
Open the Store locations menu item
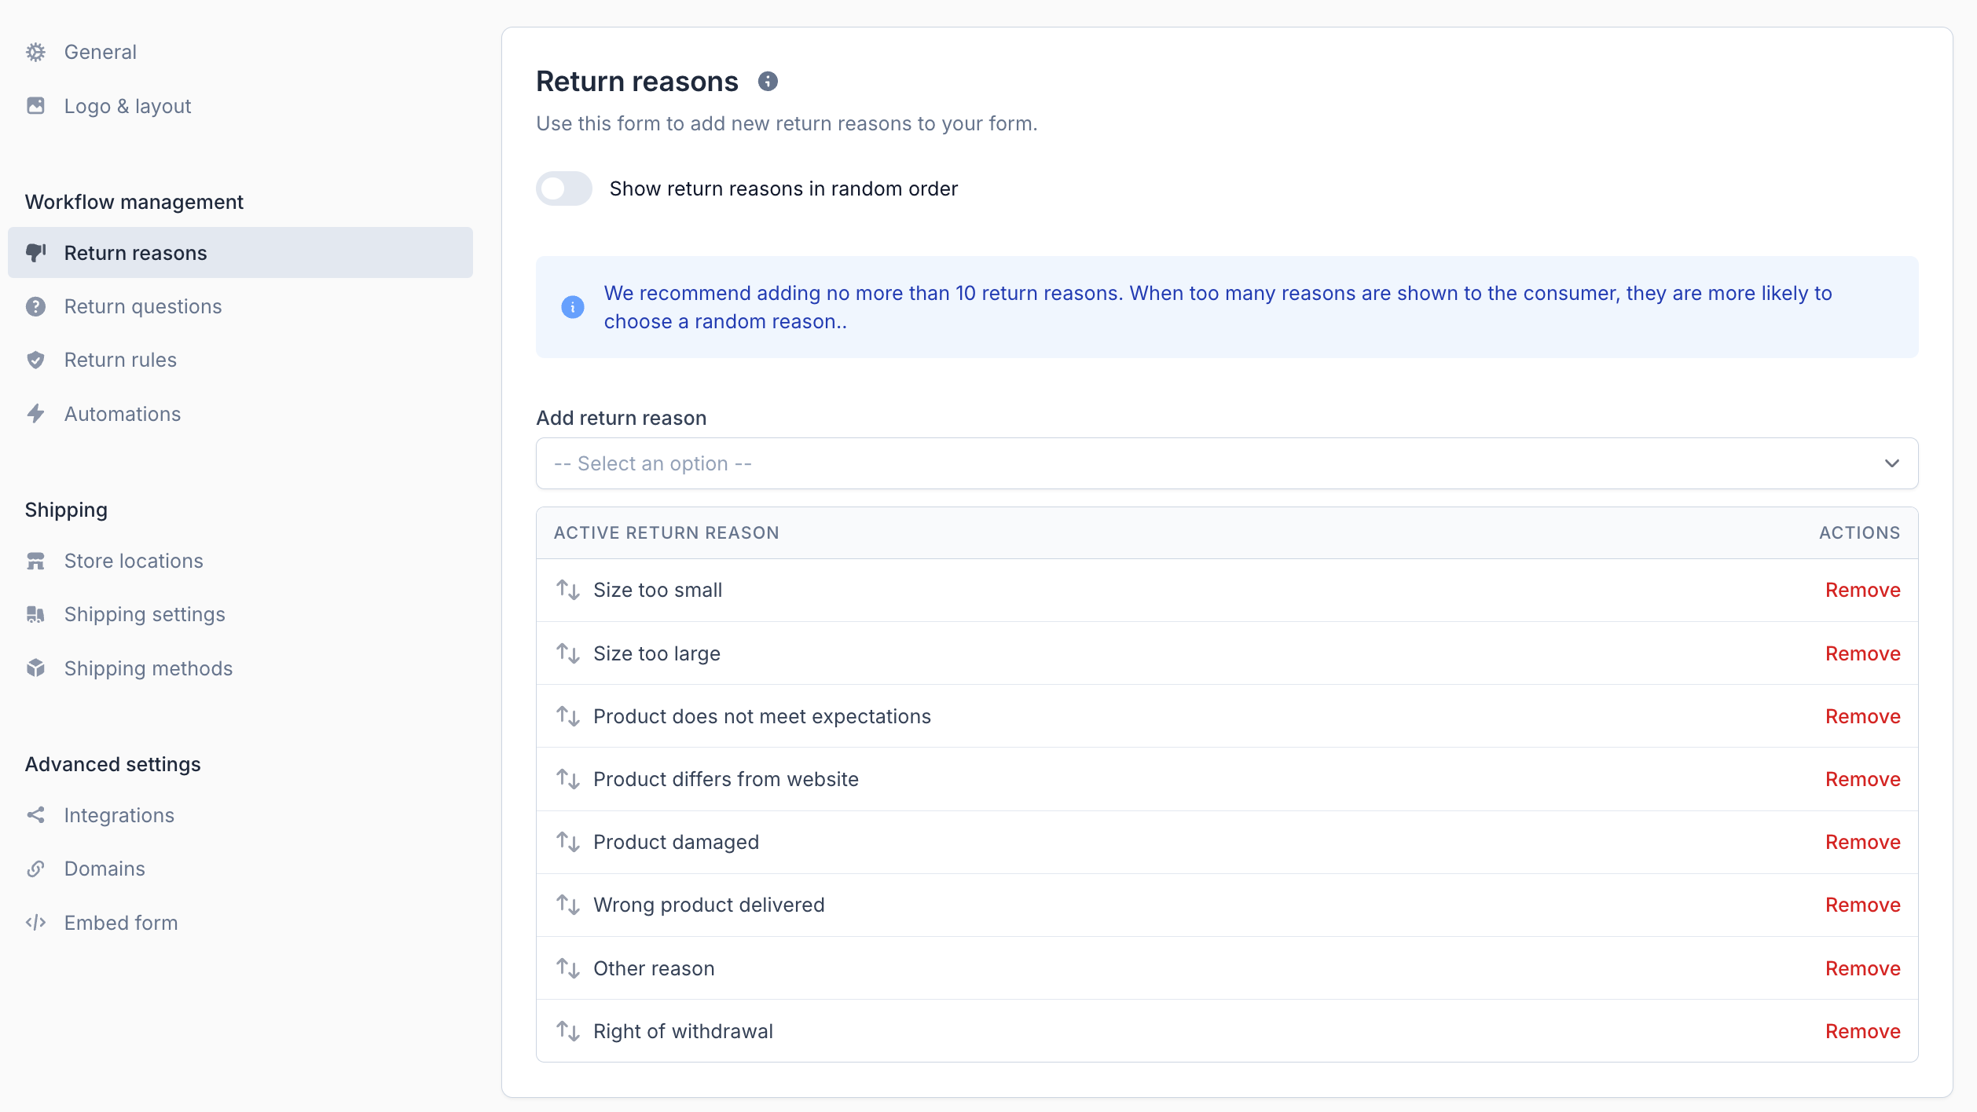[133, 561]
